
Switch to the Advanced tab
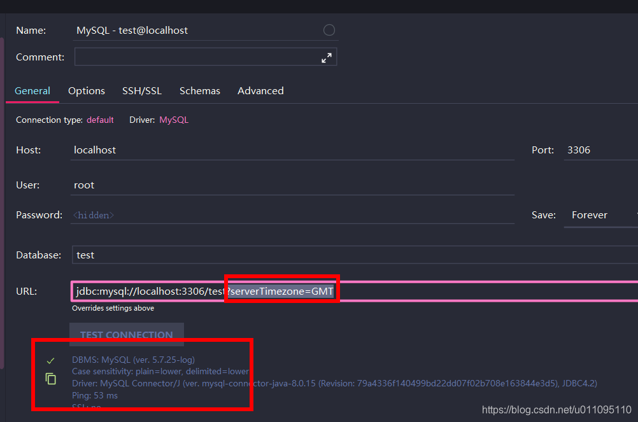click(260, 90)
